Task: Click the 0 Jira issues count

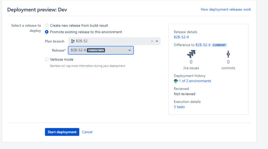Action: point(191,62)
